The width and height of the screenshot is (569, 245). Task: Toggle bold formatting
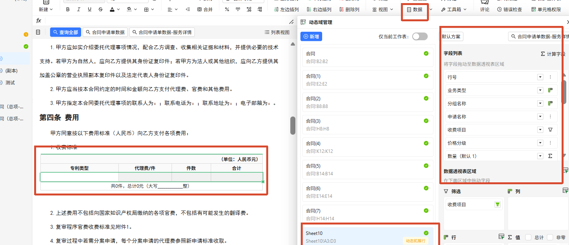68,9
